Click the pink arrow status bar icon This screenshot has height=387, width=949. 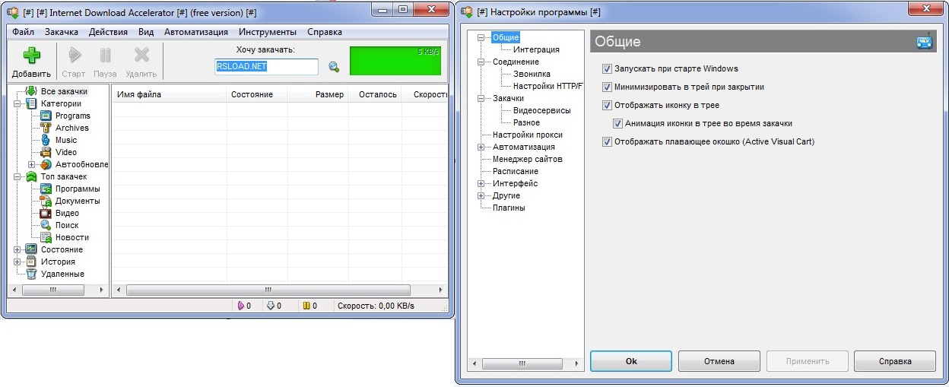(240, 306)
